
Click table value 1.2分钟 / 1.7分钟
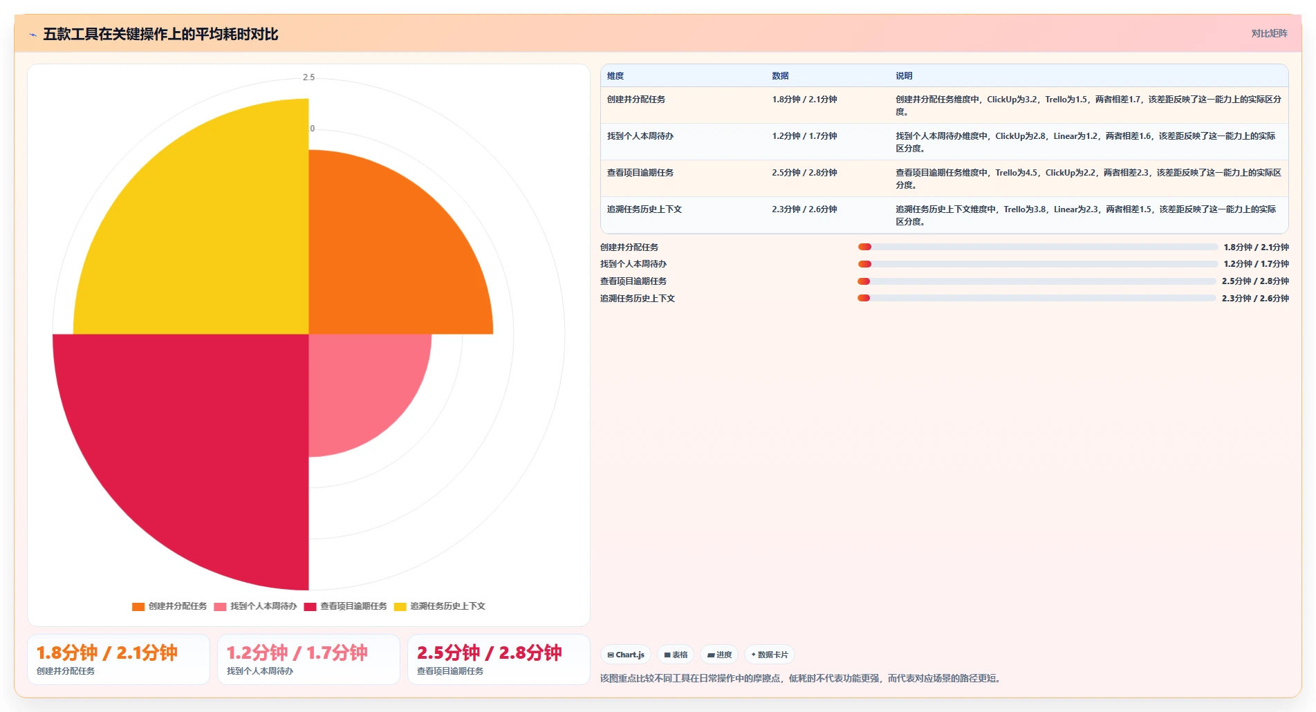tap(804, 136)
